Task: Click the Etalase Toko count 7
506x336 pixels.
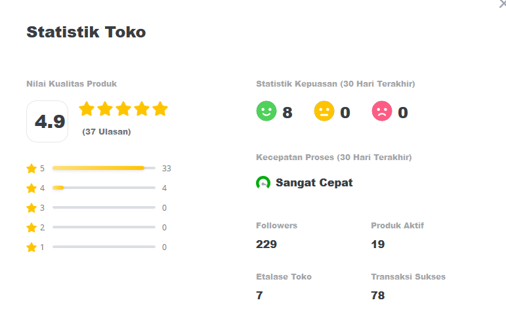Action: coord(259,295)
